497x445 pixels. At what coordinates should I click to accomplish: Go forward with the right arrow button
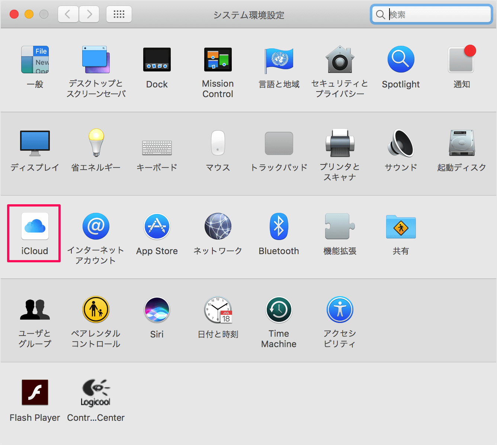click(89, 15)
